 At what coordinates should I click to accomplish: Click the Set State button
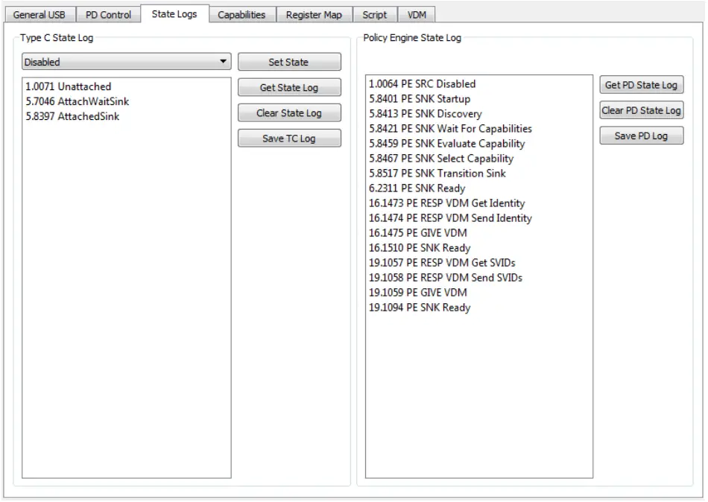click(289, 62)
